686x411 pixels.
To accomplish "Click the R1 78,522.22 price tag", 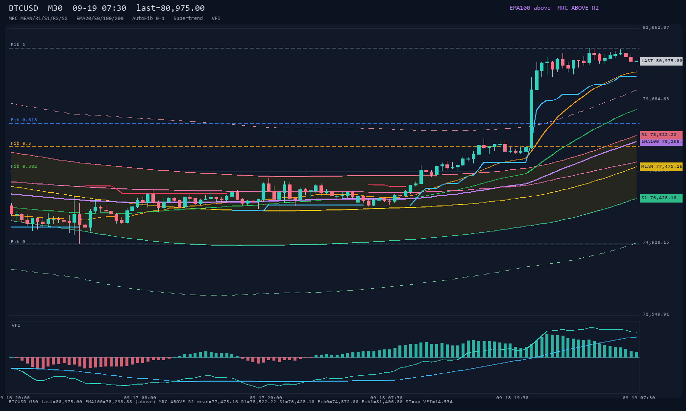I will 661,135.
